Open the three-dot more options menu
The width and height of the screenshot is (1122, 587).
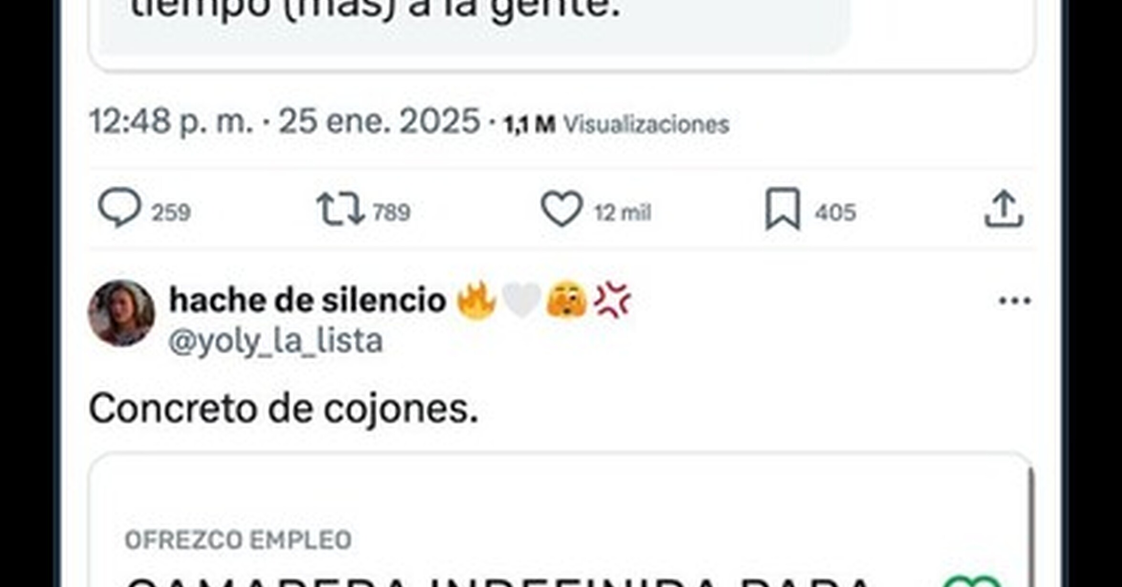pos(1015,300)
